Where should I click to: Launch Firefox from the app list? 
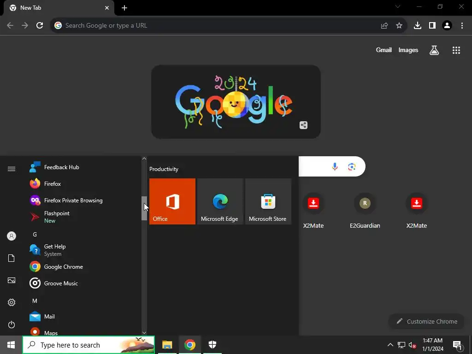(84, 183)
